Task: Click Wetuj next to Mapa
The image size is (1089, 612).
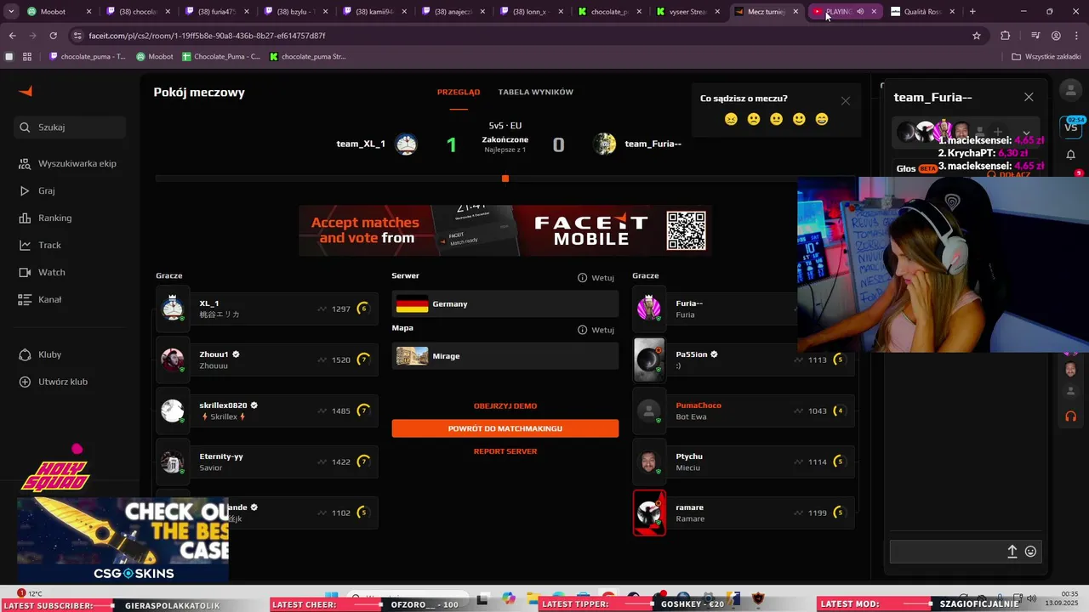Action: tap(596, 330)
